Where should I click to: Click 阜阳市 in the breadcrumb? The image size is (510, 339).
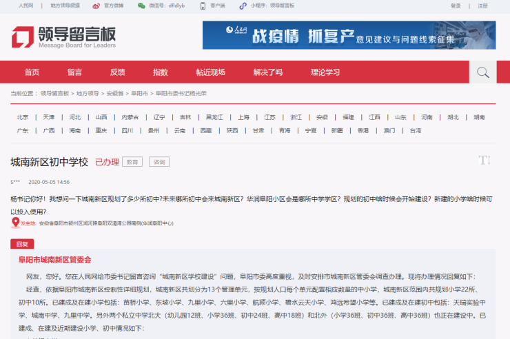pos(139,93)
